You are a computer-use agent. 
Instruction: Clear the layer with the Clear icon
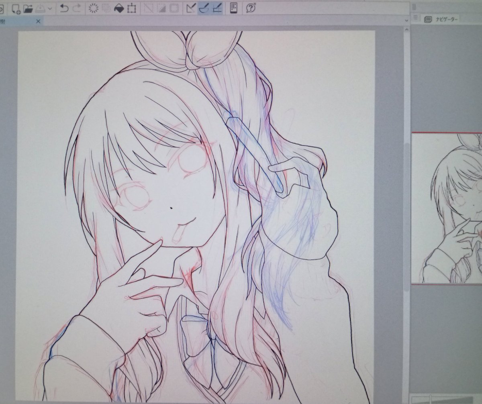click(x=94, y=8)
